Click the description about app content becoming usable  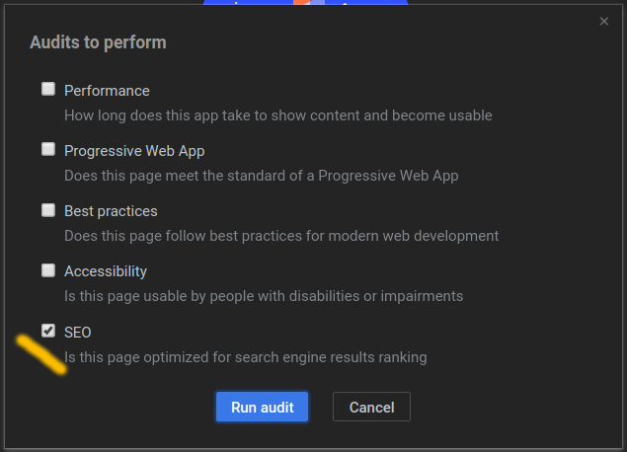point(277,115)
